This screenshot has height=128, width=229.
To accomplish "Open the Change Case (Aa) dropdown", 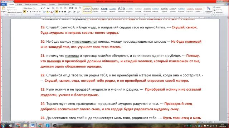I will 48,8.
